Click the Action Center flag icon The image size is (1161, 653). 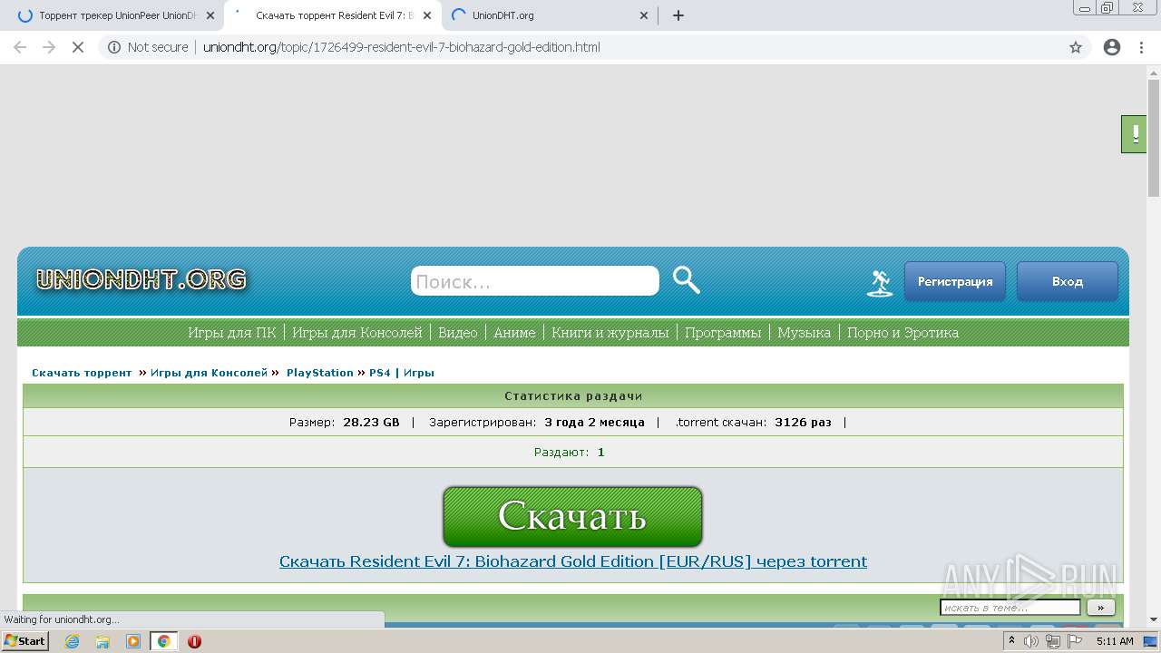[1073, 641]
